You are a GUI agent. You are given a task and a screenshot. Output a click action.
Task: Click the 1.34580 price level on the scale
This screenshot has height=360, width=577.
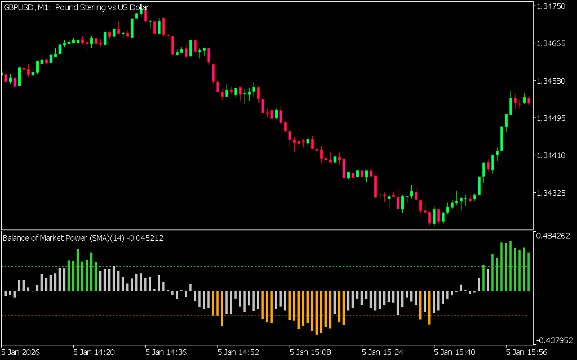(x=552, y=81)
